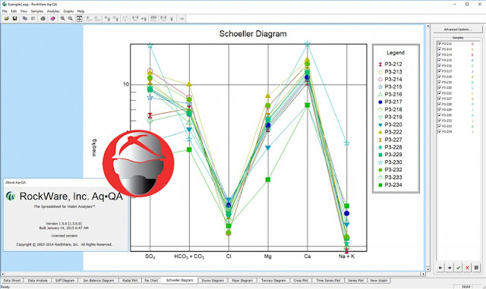The width and height of the screenshot is (486, 289).
Task: Click the delete sample row toolbar icon
Action: tap(97, 19)
